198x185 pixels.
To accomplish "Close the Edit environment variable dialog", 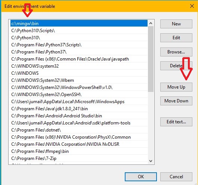I will tap(192, 6).
